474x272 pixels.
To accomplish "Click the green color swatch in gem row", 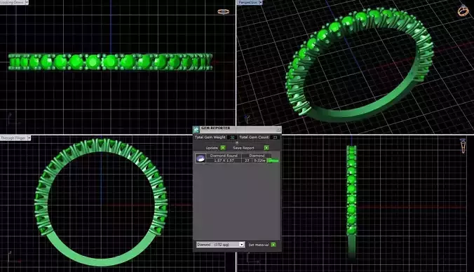I will click(273, 161).
